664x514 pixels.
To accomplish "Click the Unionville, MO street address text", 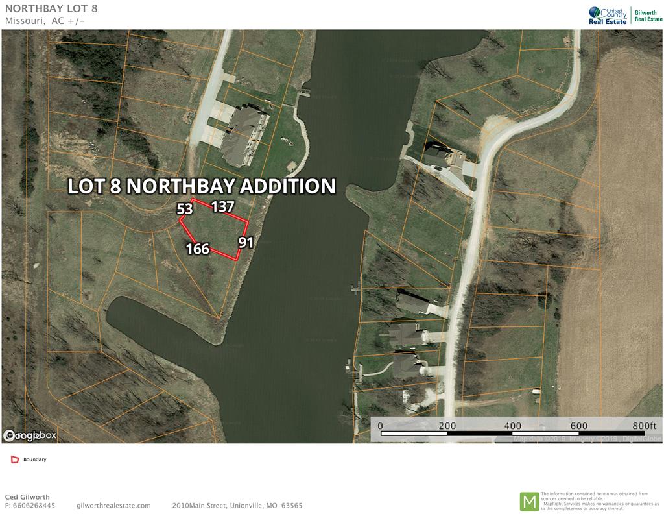I will click(237, 506).
